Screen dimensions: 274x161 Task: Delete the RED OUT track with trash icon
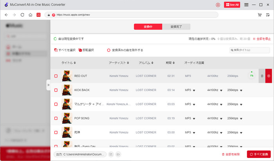262,76
